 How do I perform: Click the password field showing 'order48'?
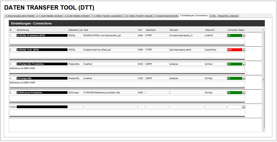(x=216, y=35)
